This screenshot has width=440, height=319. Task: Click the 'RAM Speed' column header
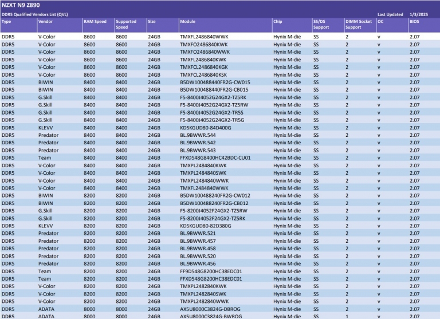[x=95, y=22]
